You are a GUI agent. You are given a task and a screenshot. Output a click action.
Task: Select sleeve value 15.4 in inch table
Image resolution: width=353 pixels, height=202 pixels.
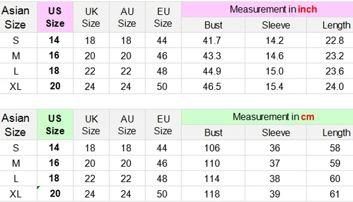pyautogui.click(x=274, y=86)
